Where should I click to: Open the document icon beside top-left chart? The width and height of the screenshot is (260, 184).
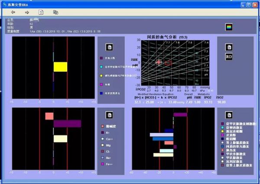pos(110,47)
